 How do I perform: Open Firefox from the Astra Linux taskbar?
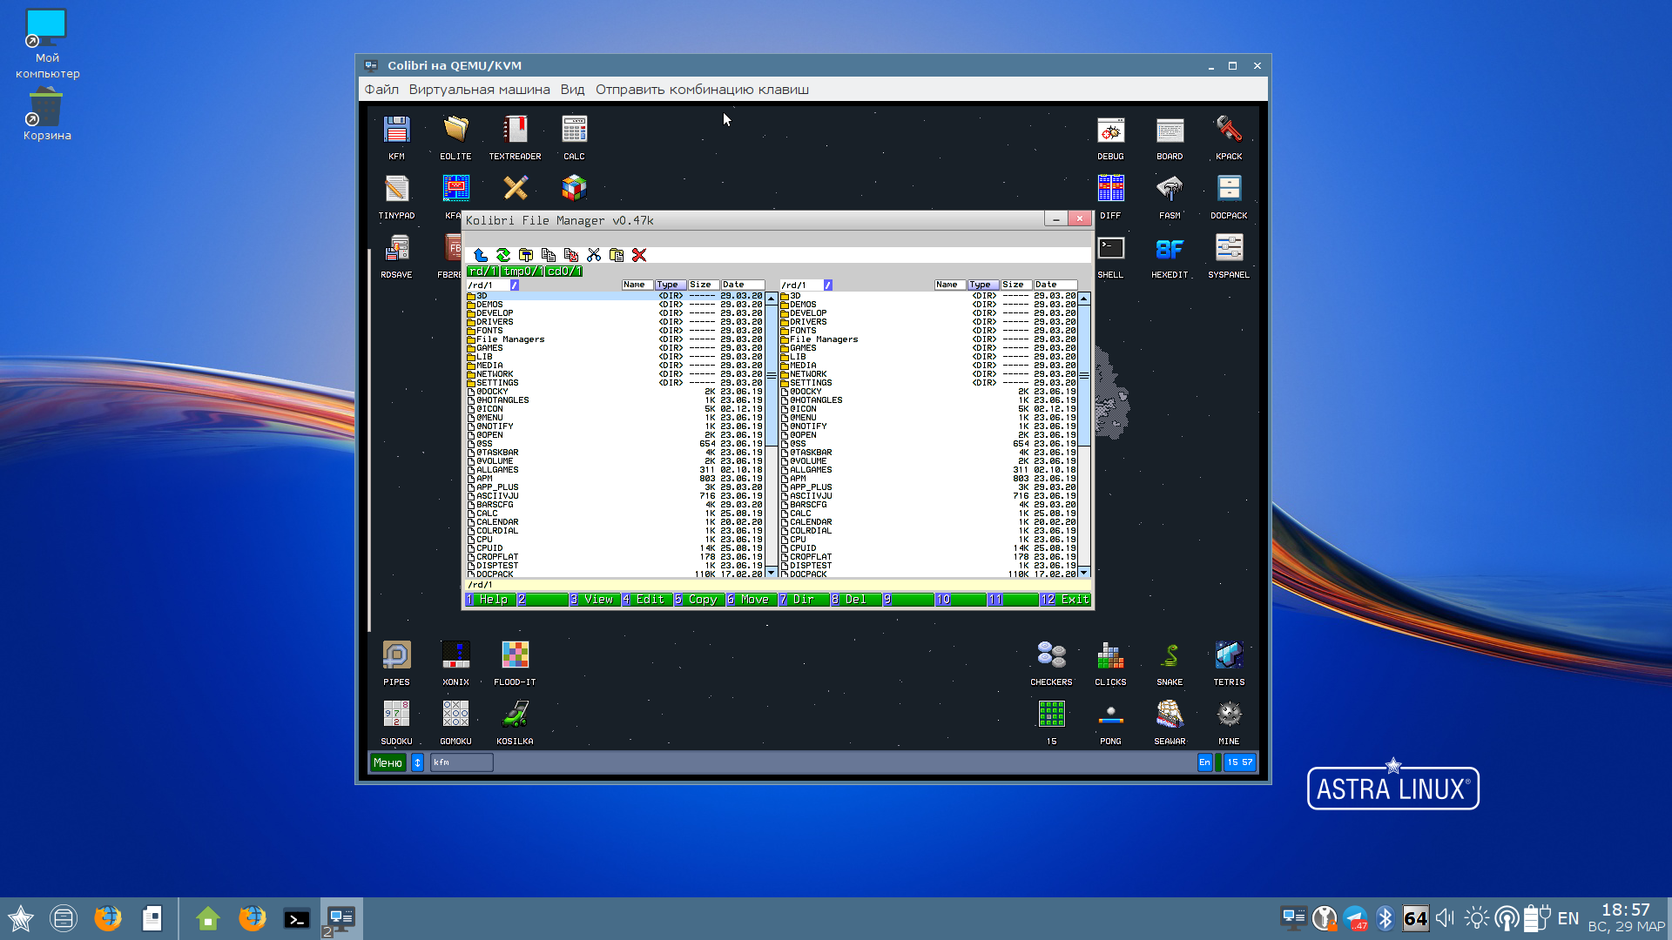coord(108,918)
